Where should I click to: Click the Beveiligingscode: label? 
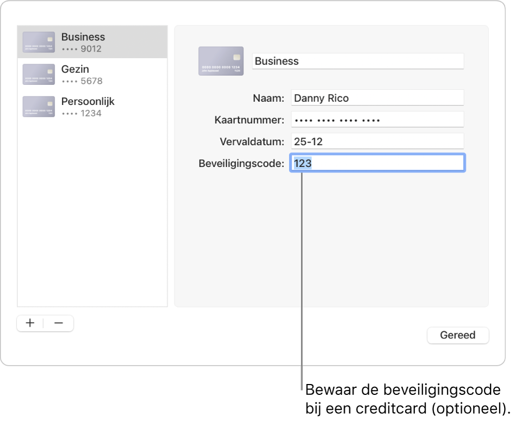point(241,163)
